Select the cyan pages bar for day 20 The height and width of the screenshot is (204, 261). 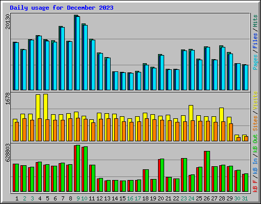click(x=162, y=72)
